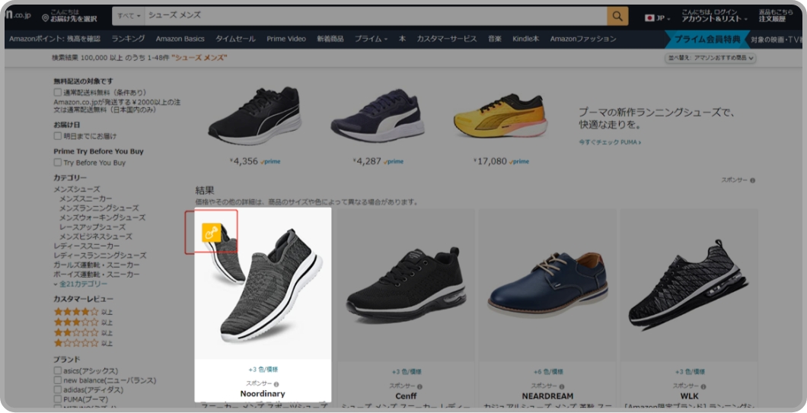Click the NEARDREAM brand name
807x413 pixels.
coord(547,396)
